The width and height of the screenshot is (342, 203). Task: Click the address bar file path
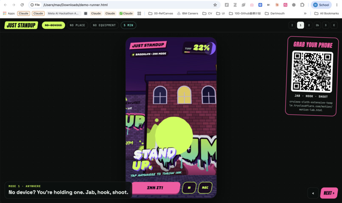76,5
